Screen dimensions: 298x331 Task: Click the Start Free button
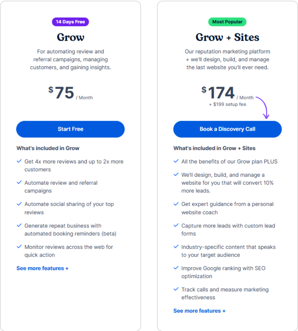(70, 129)
